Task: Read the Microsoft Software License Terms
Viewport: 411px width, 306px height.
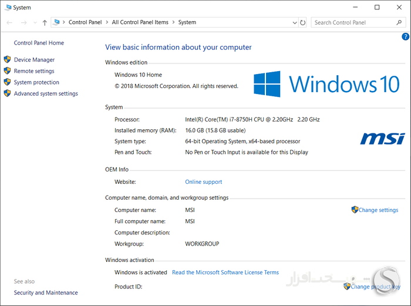Action: [225, 272]
